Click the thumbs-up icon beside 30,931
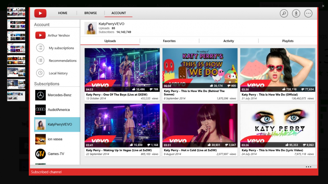This screenshot has width=328, height=184. [210, 145]
